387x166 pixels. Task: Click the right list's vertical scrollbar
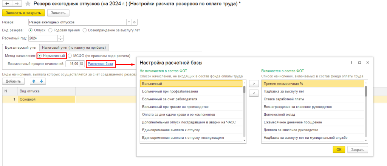pos(366,92)
